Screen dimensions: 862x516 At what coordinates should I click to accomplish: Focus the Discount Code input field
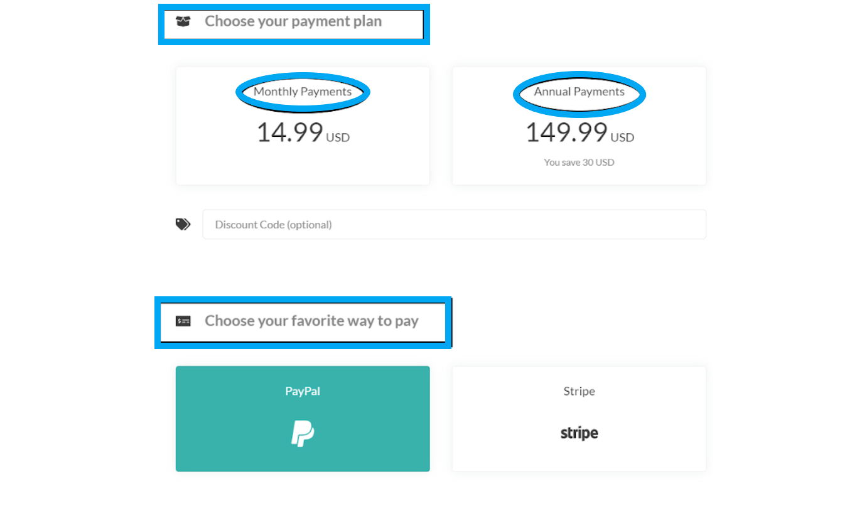tap(454, 224)
